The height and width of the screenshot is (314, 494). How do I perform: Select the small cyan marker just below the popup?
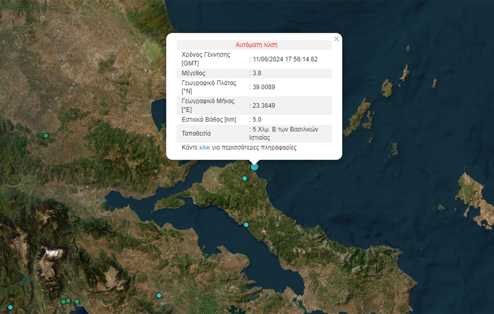click(x=245, y=178)
